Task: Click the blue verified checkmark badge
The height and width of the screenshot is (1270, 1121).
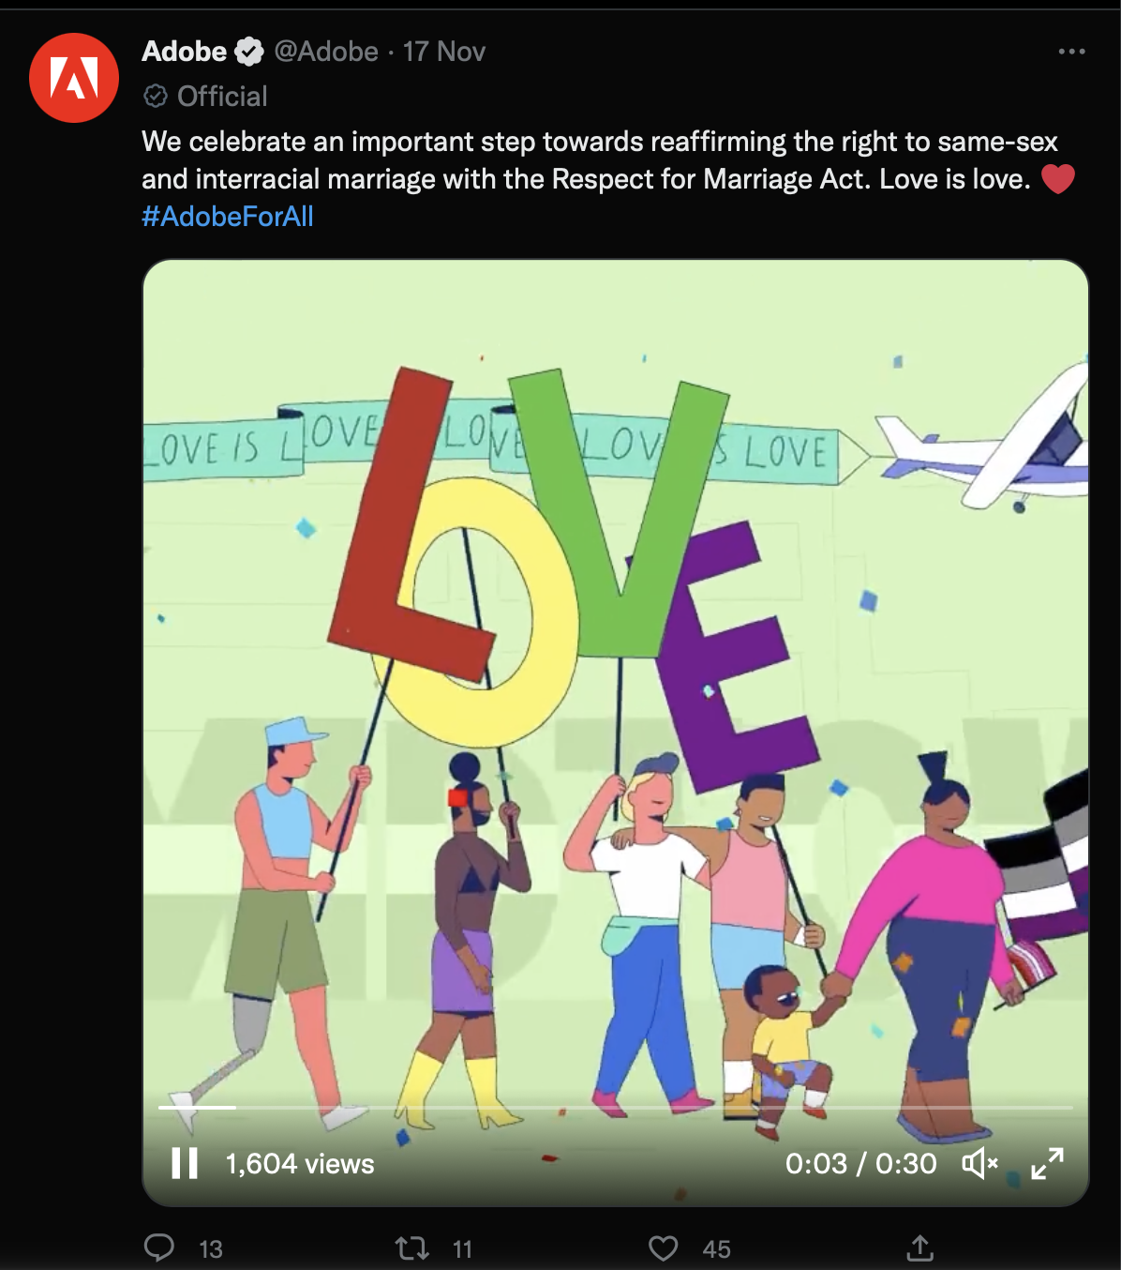Action: (x=248, y=52)
